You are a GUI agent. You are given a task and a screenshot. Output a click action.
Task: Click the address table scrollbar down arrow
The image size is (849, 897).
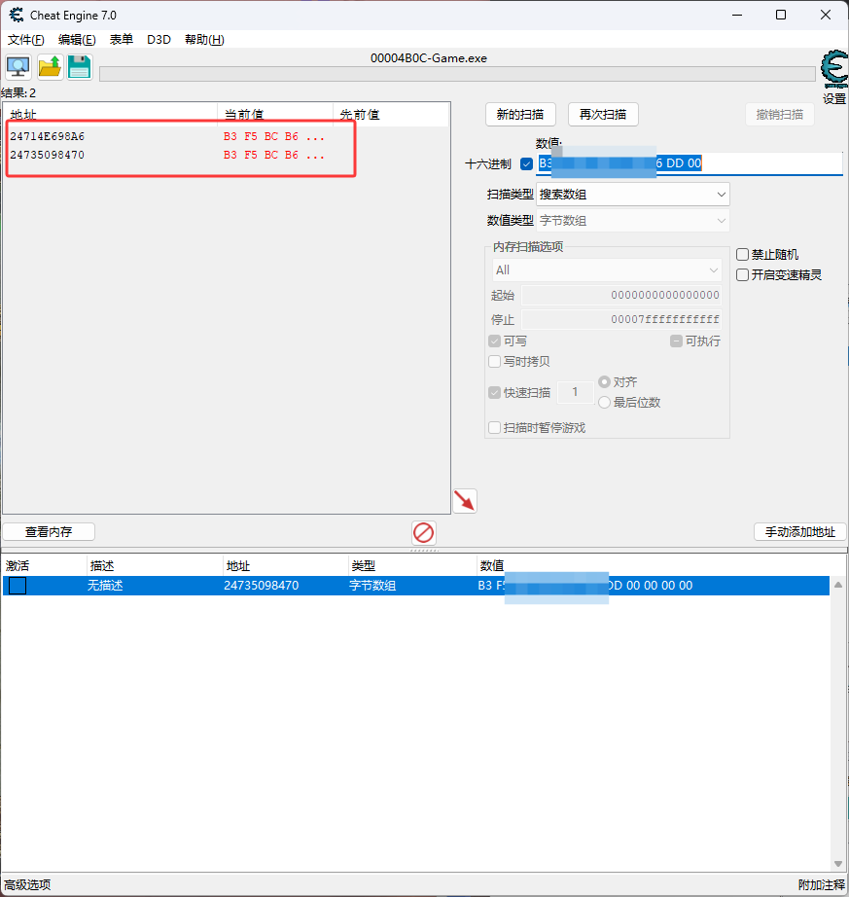pyautogui.click(x=838, y=864)
